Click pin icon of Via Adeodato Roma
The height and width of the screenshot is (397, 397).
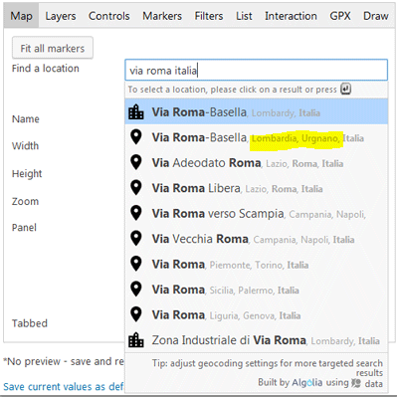136,162
